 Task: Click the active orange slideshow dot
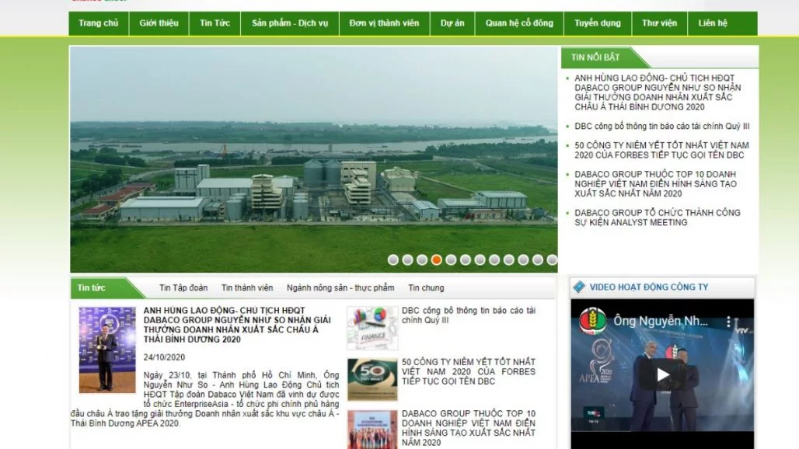tap(436, 259)
